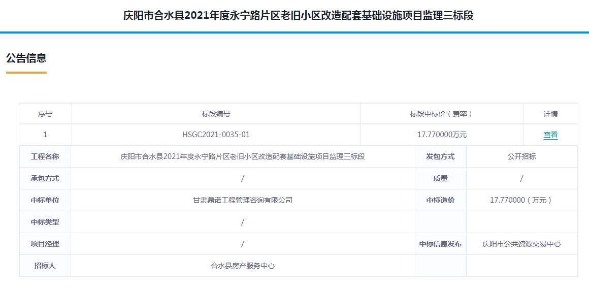Select the project name value in 工程名称 row
The image size is (589, 289).
click(243, 157)
